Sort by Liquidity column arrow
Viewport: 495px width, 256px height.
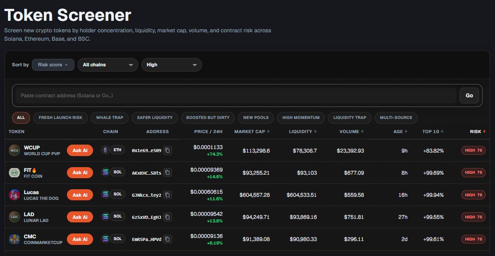(315, 131)
